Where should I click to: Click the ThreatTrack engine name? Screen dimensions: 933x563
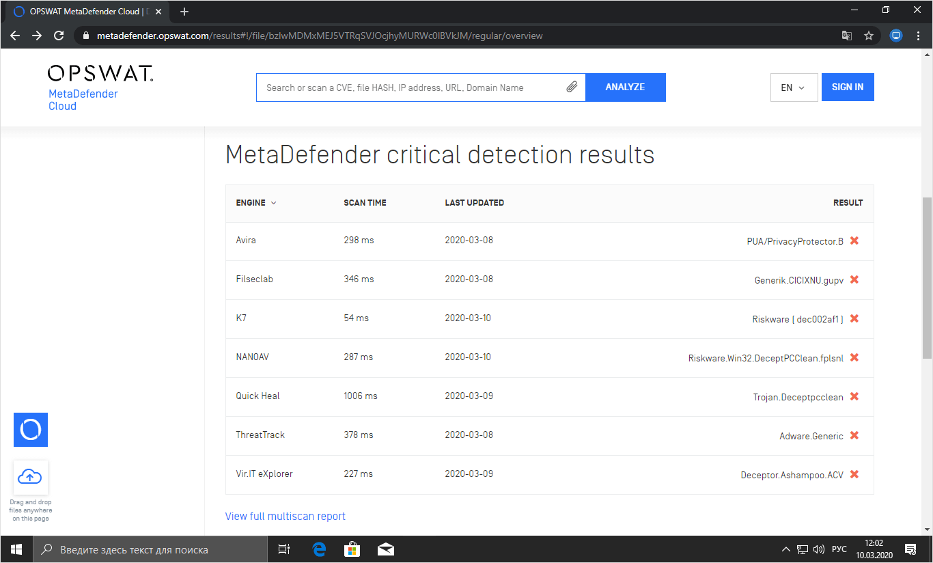tap(260, 435)
